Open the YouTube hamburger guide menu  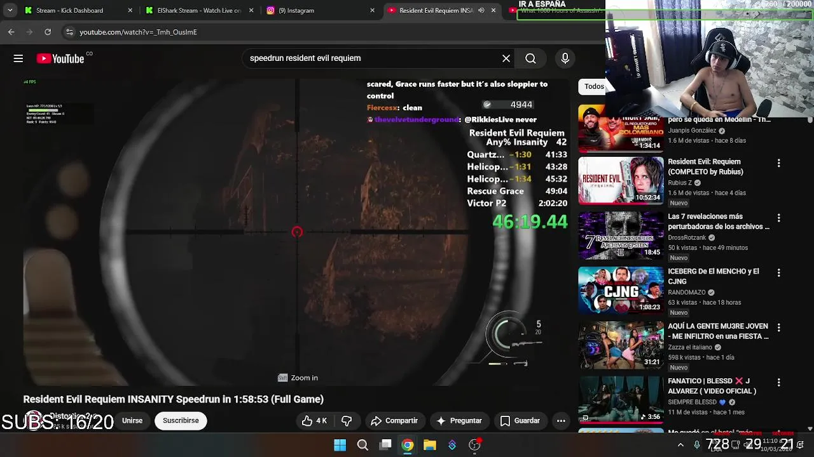point(18,58)
